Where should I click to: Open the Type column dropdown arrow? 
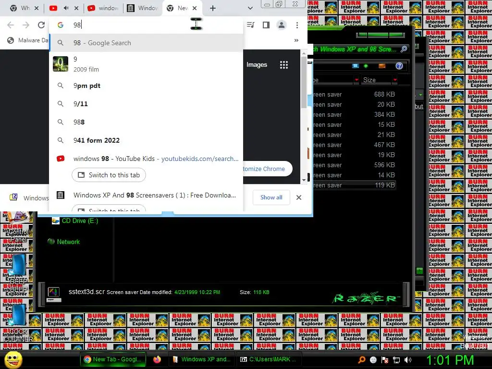coord(357,80)
